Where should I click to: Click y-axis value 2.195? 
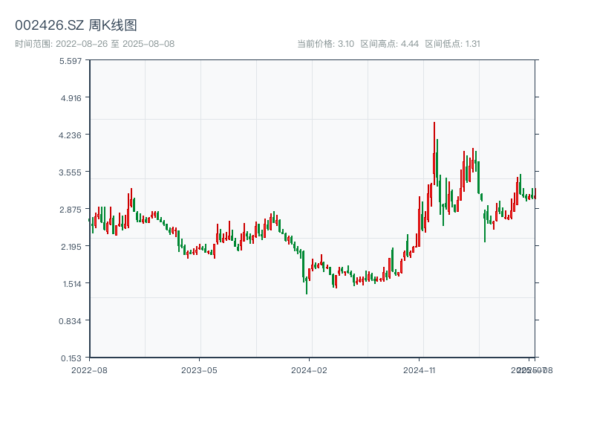point(71,247)
